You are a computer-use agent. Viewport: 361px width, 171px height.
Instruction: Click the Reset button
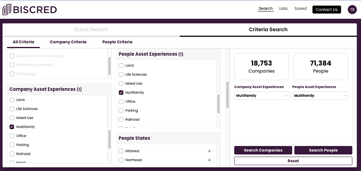coord(293,161)
